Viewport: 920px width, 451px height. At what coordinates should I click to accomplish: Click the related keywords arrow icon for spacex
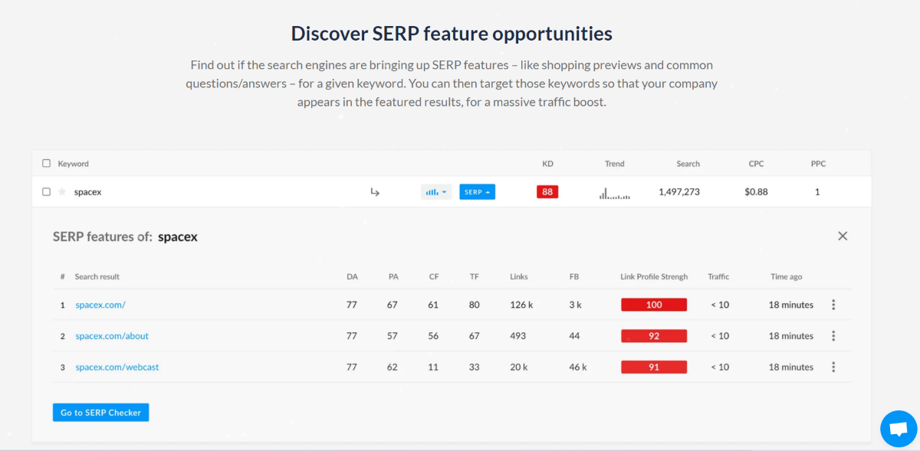(375, 192)
